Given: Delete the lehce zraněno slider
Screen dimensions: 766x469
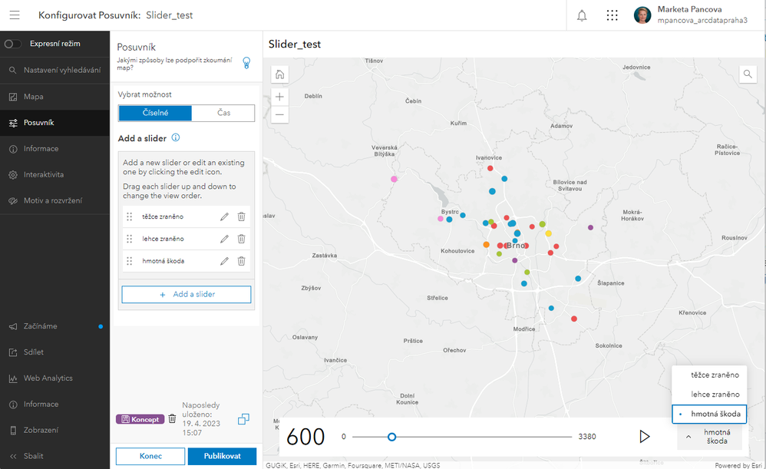Looking at the screenshot, I should (x=241, y=239).
